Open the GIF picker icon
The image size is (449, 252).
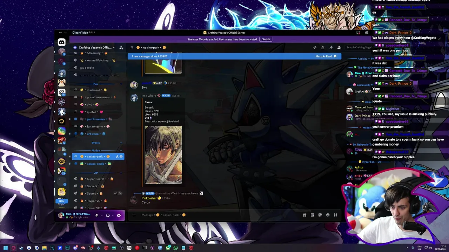(x=312, y=215)
